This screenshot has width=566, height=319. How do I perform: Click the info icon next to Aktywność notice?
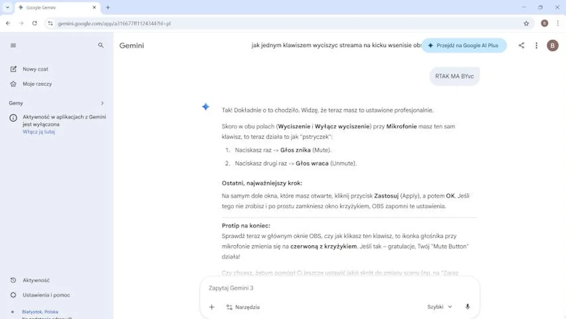[13, 117]
